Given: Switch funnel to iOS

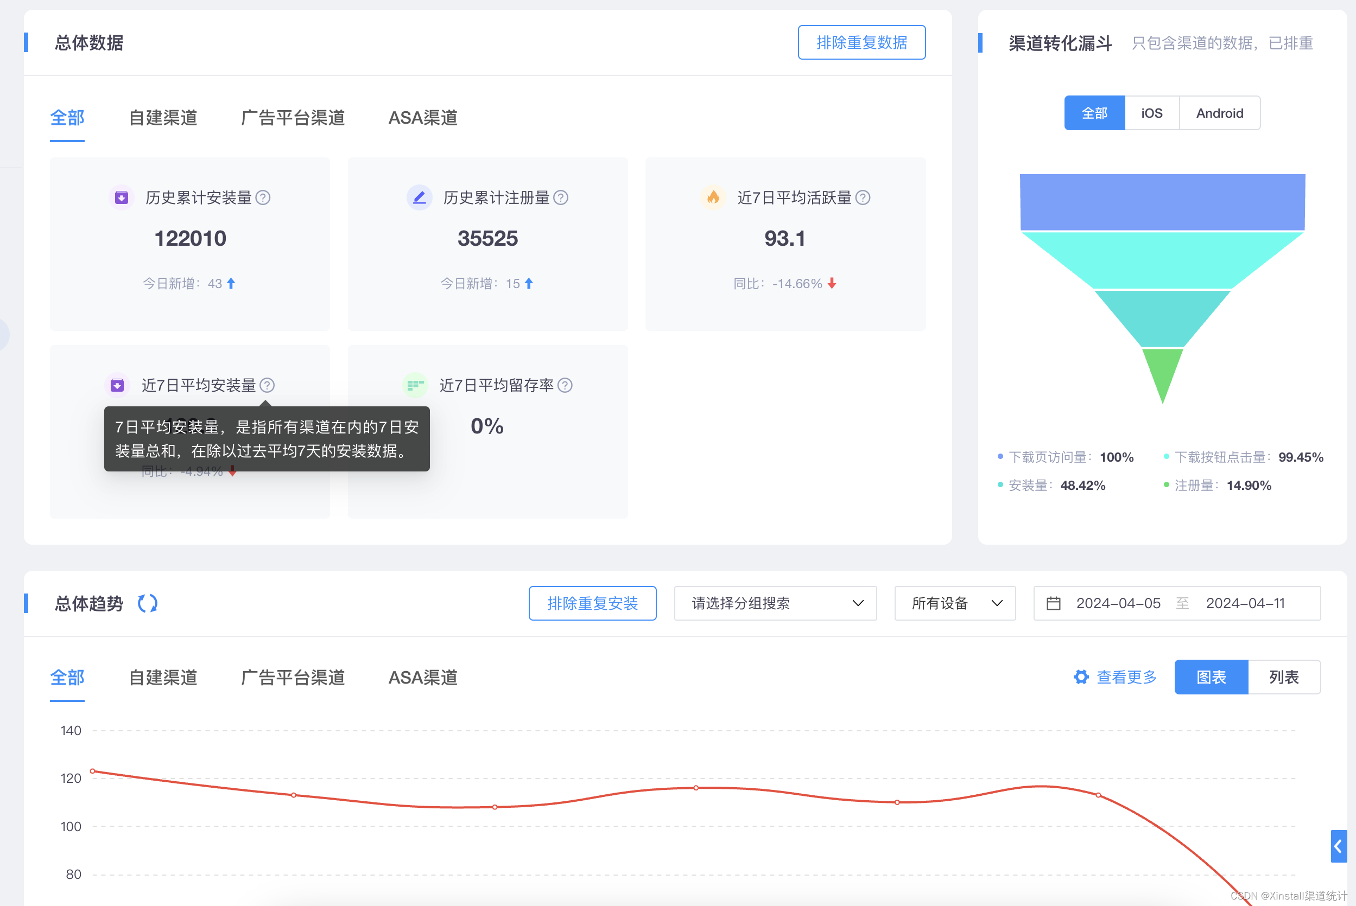Looking at the screenshot, I should pyautogui.click(x=1151, y=113).
